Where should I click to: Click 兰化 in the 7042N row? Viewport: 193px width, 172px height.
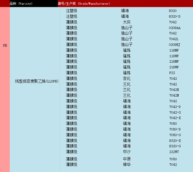click(127, 95)
